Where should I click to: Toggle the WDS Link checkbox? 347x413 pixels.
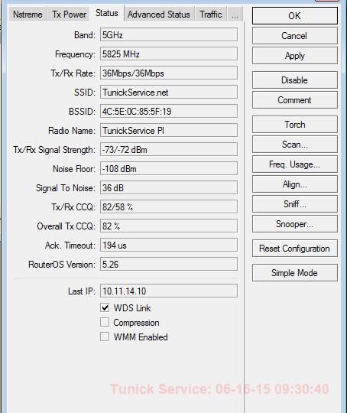pyautogui.click(x=105, y=307)
